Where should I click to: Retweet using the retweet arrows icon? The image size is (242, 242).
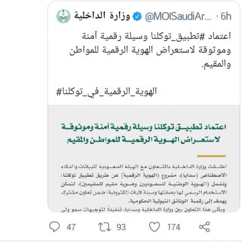105,227
